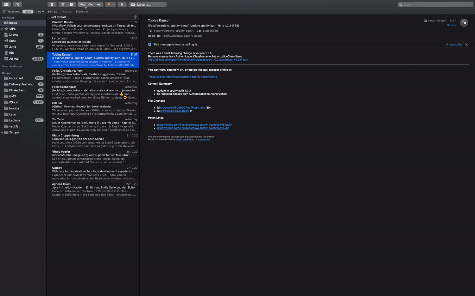The image size is (475, 296).
Task: Click the TK sender avatar
Action: (464, 23)
